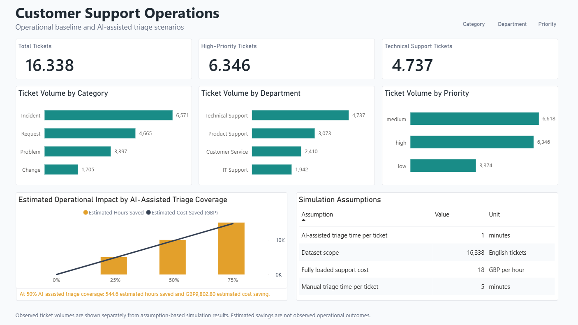
Task: Select the medium priority bar
Action: click(474, 119)
